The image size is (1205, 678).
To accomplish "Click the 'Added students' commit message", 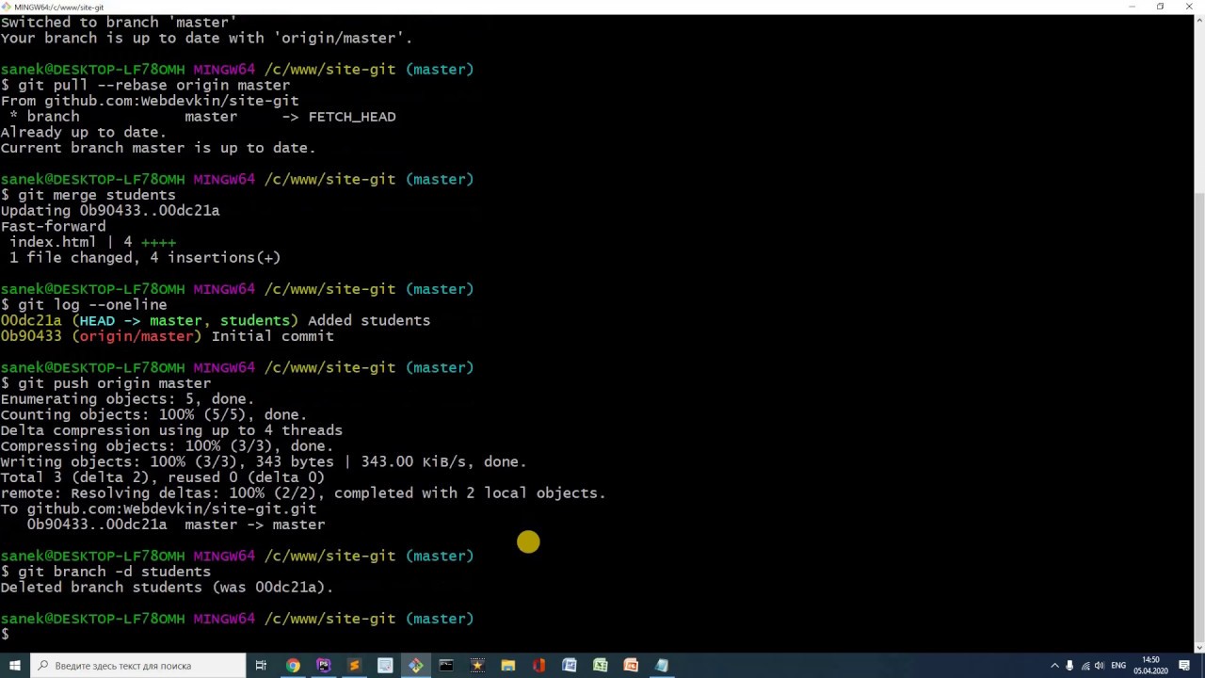I will (x=369, y=321).
